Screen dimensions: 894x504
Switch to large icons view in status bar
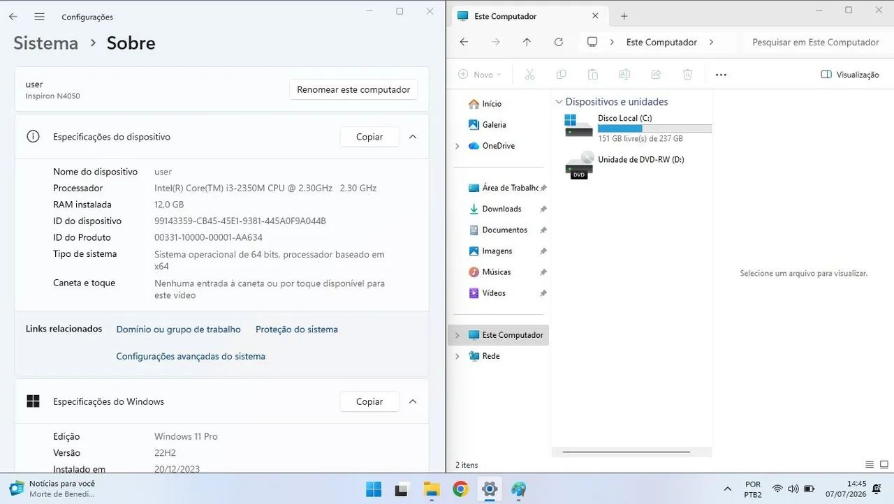coord(884,464)
